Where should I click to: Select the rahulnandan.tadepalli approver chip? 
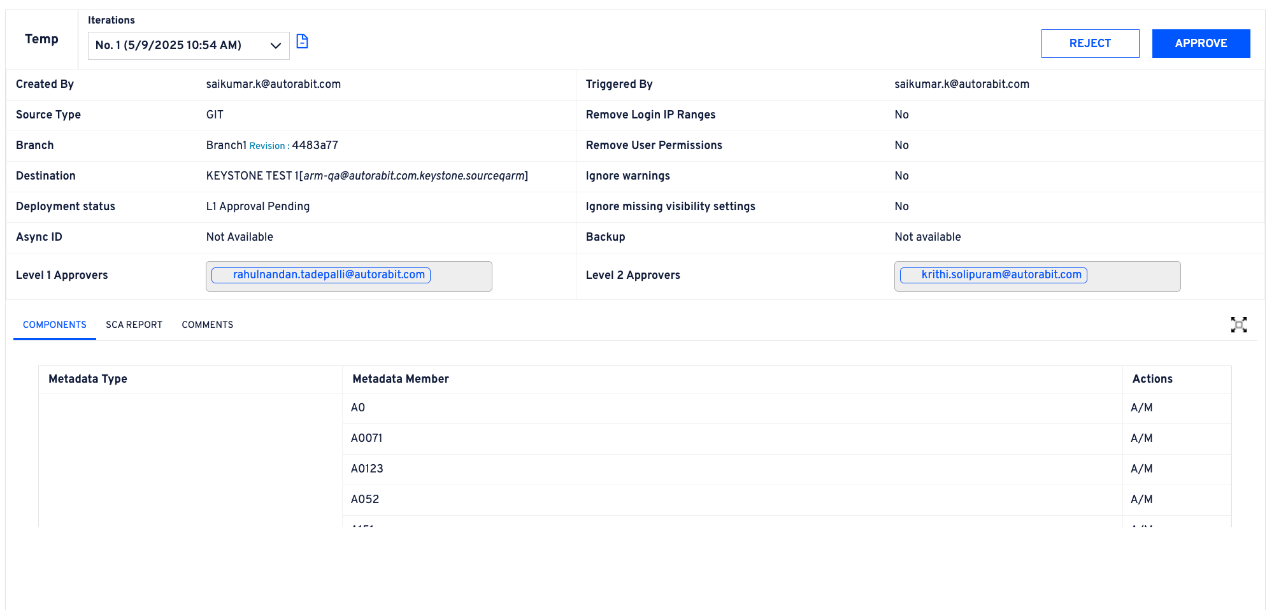(321, 275)
